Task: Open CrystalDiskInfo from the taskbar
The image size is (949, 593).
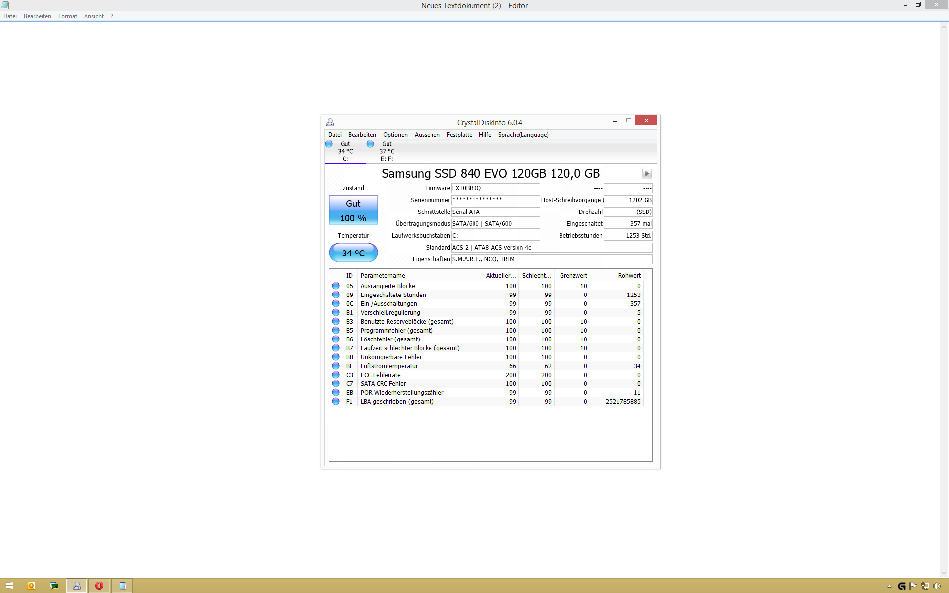Action: point(77,586)
